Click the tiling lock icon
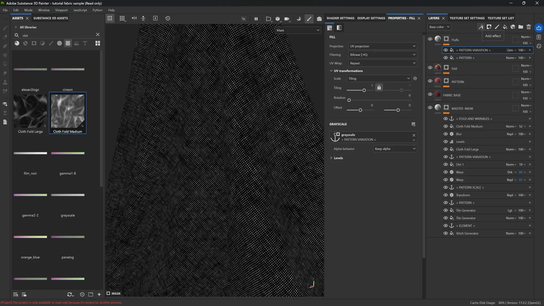544x306 pixels. click(x=379, y=88)
